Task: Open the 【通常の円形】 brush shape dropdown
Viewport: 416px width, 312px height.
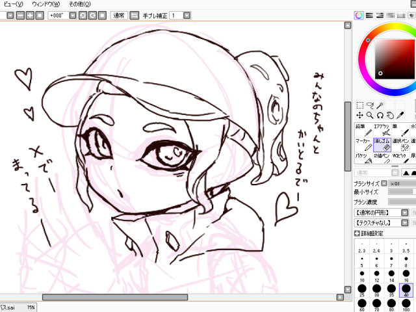Action: click(x=404, y=213)
